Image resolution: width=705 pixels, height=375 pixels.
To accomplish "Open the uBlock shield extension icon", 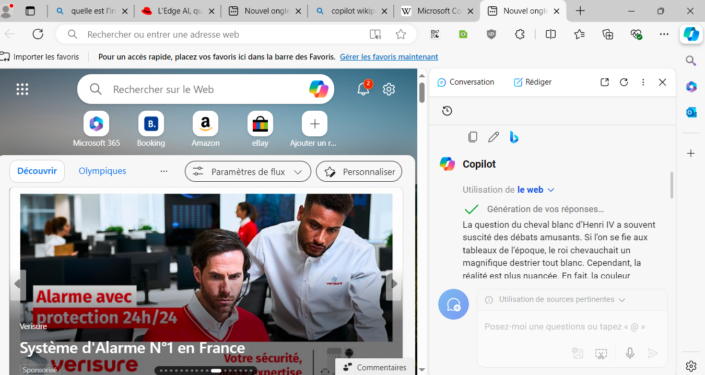I will 491,34.
